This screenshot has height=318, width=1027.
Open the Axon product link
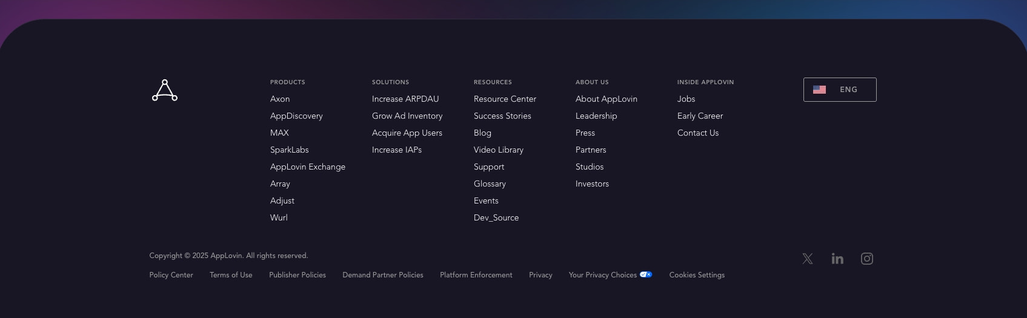(x=280, y=99)
